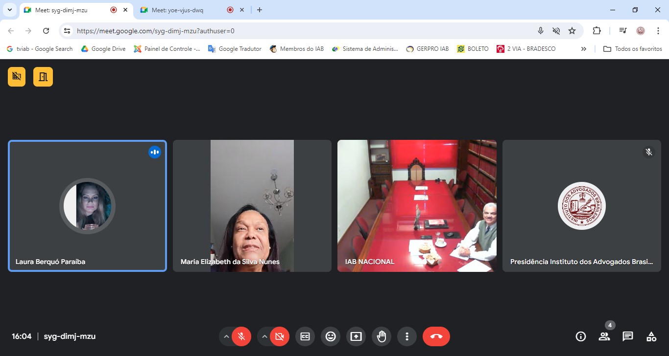The width and height of the screenshot is (669, 356).
Task: Unmute the microphone
Action: (x=241, y=336)
